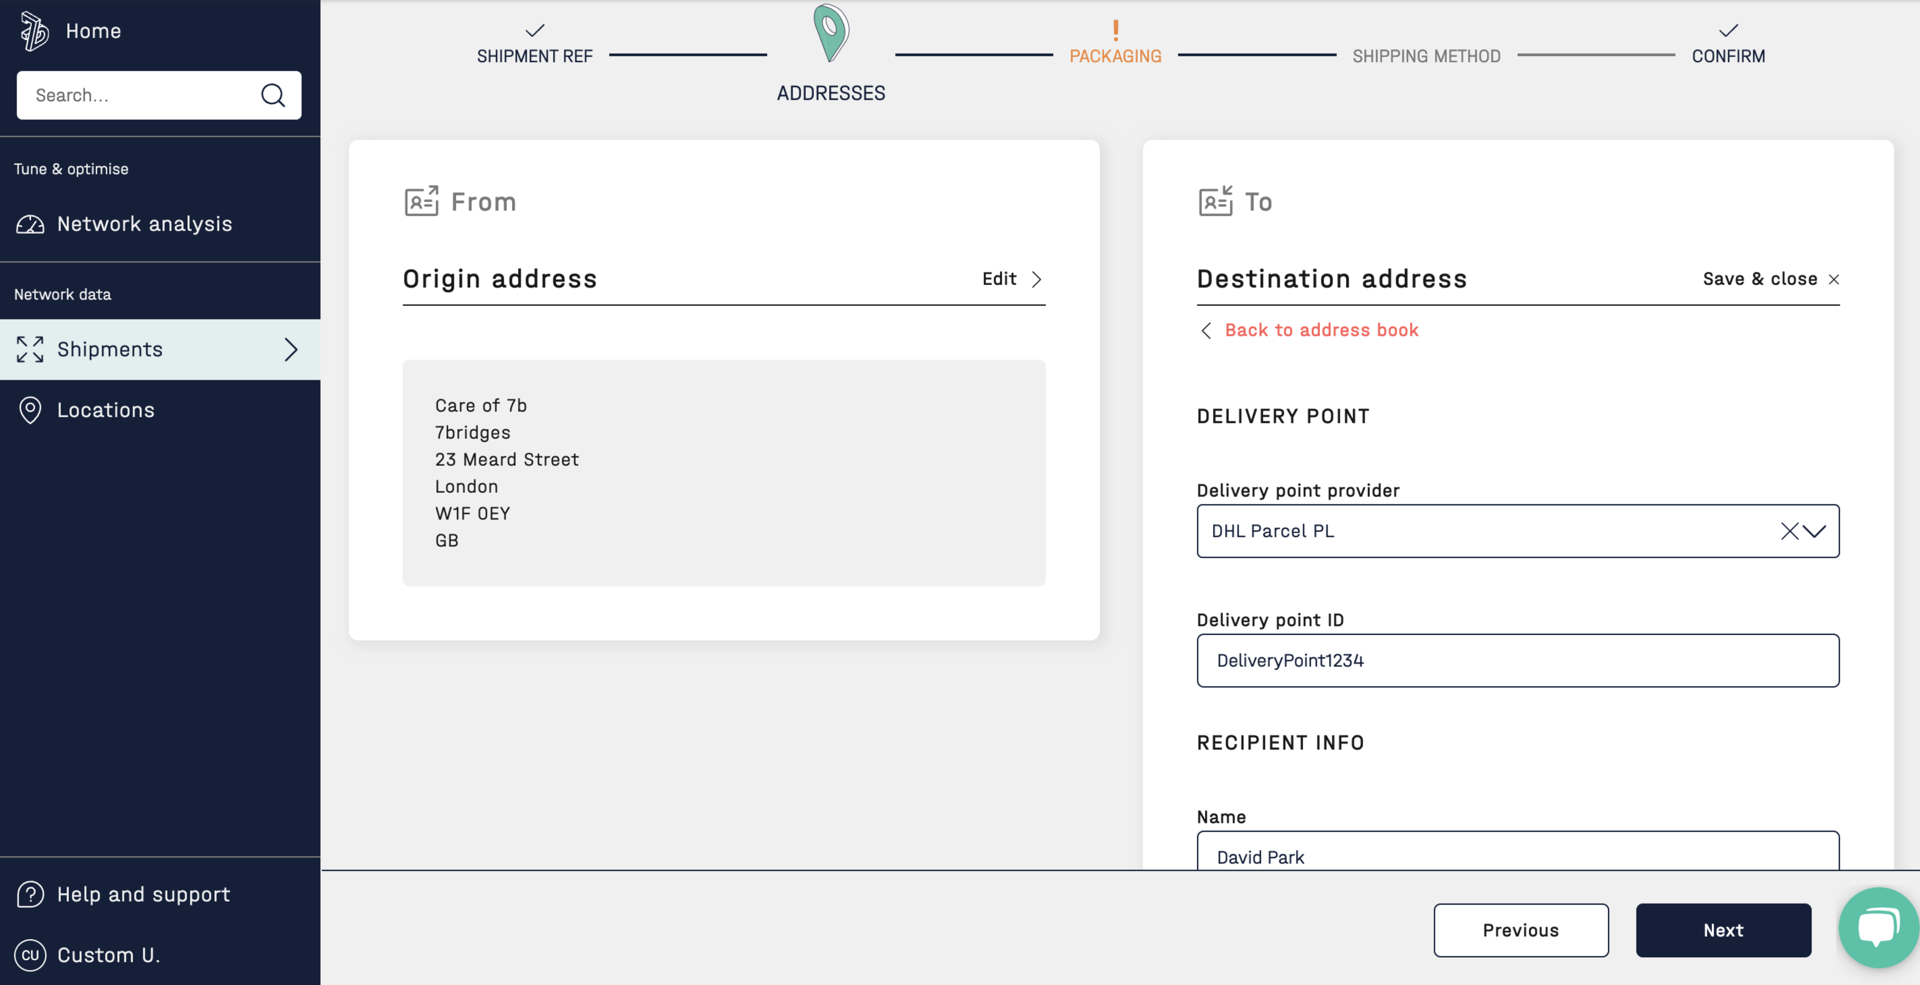
Task: Jump to the Shipping Method step
Action: coord(1426,56)
